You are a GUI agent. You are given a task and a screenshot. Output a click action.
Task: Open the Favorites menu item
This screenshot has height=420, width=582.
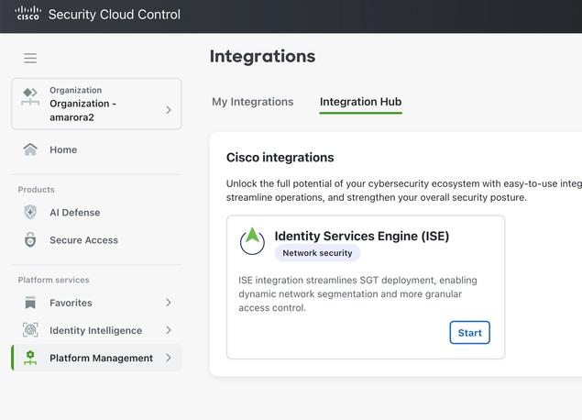click(96, 303)
